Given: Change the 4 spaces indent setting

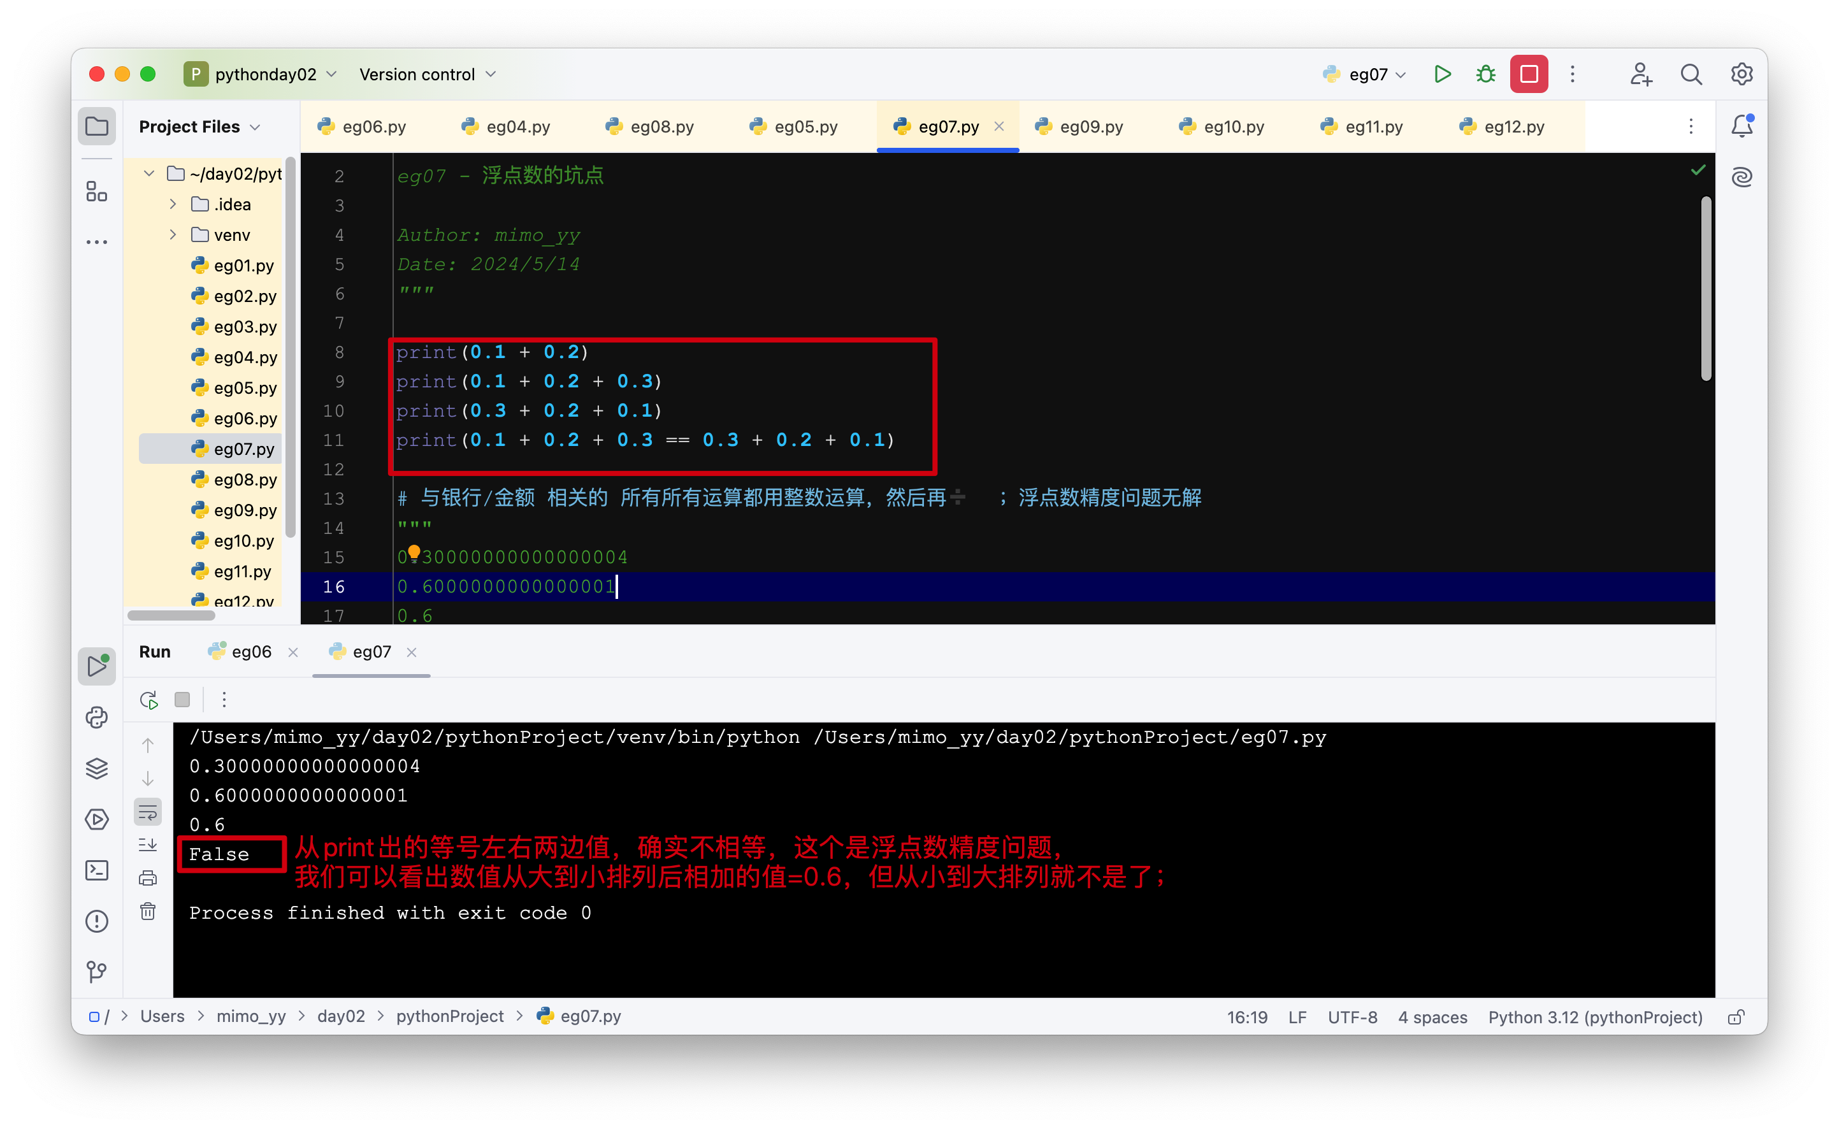Looking at the screenshot, I should (x=1432, y=1017).
